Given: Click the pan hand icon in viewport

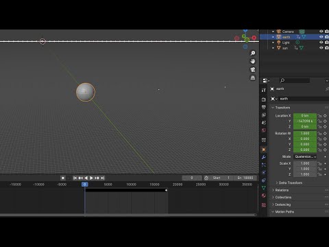Looking at the screenshot, I should click(x=253, y=61).
